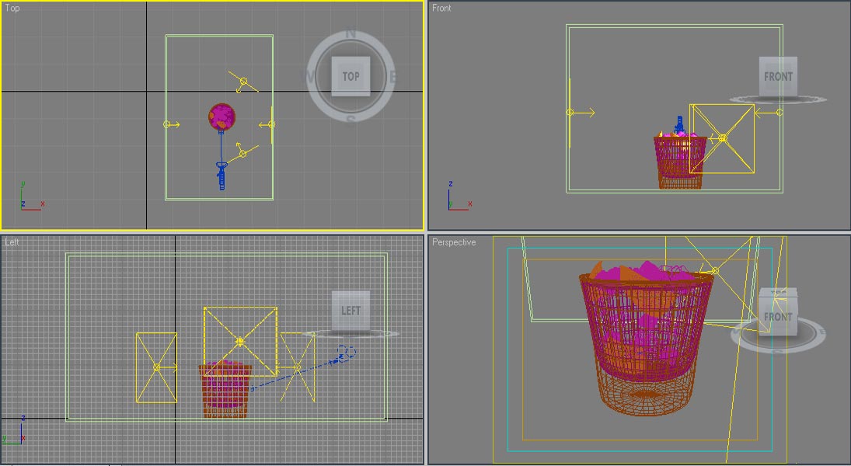Click the N compass marker on ViewCube
This screenshot has width=851, height=466.
point(351,34)
